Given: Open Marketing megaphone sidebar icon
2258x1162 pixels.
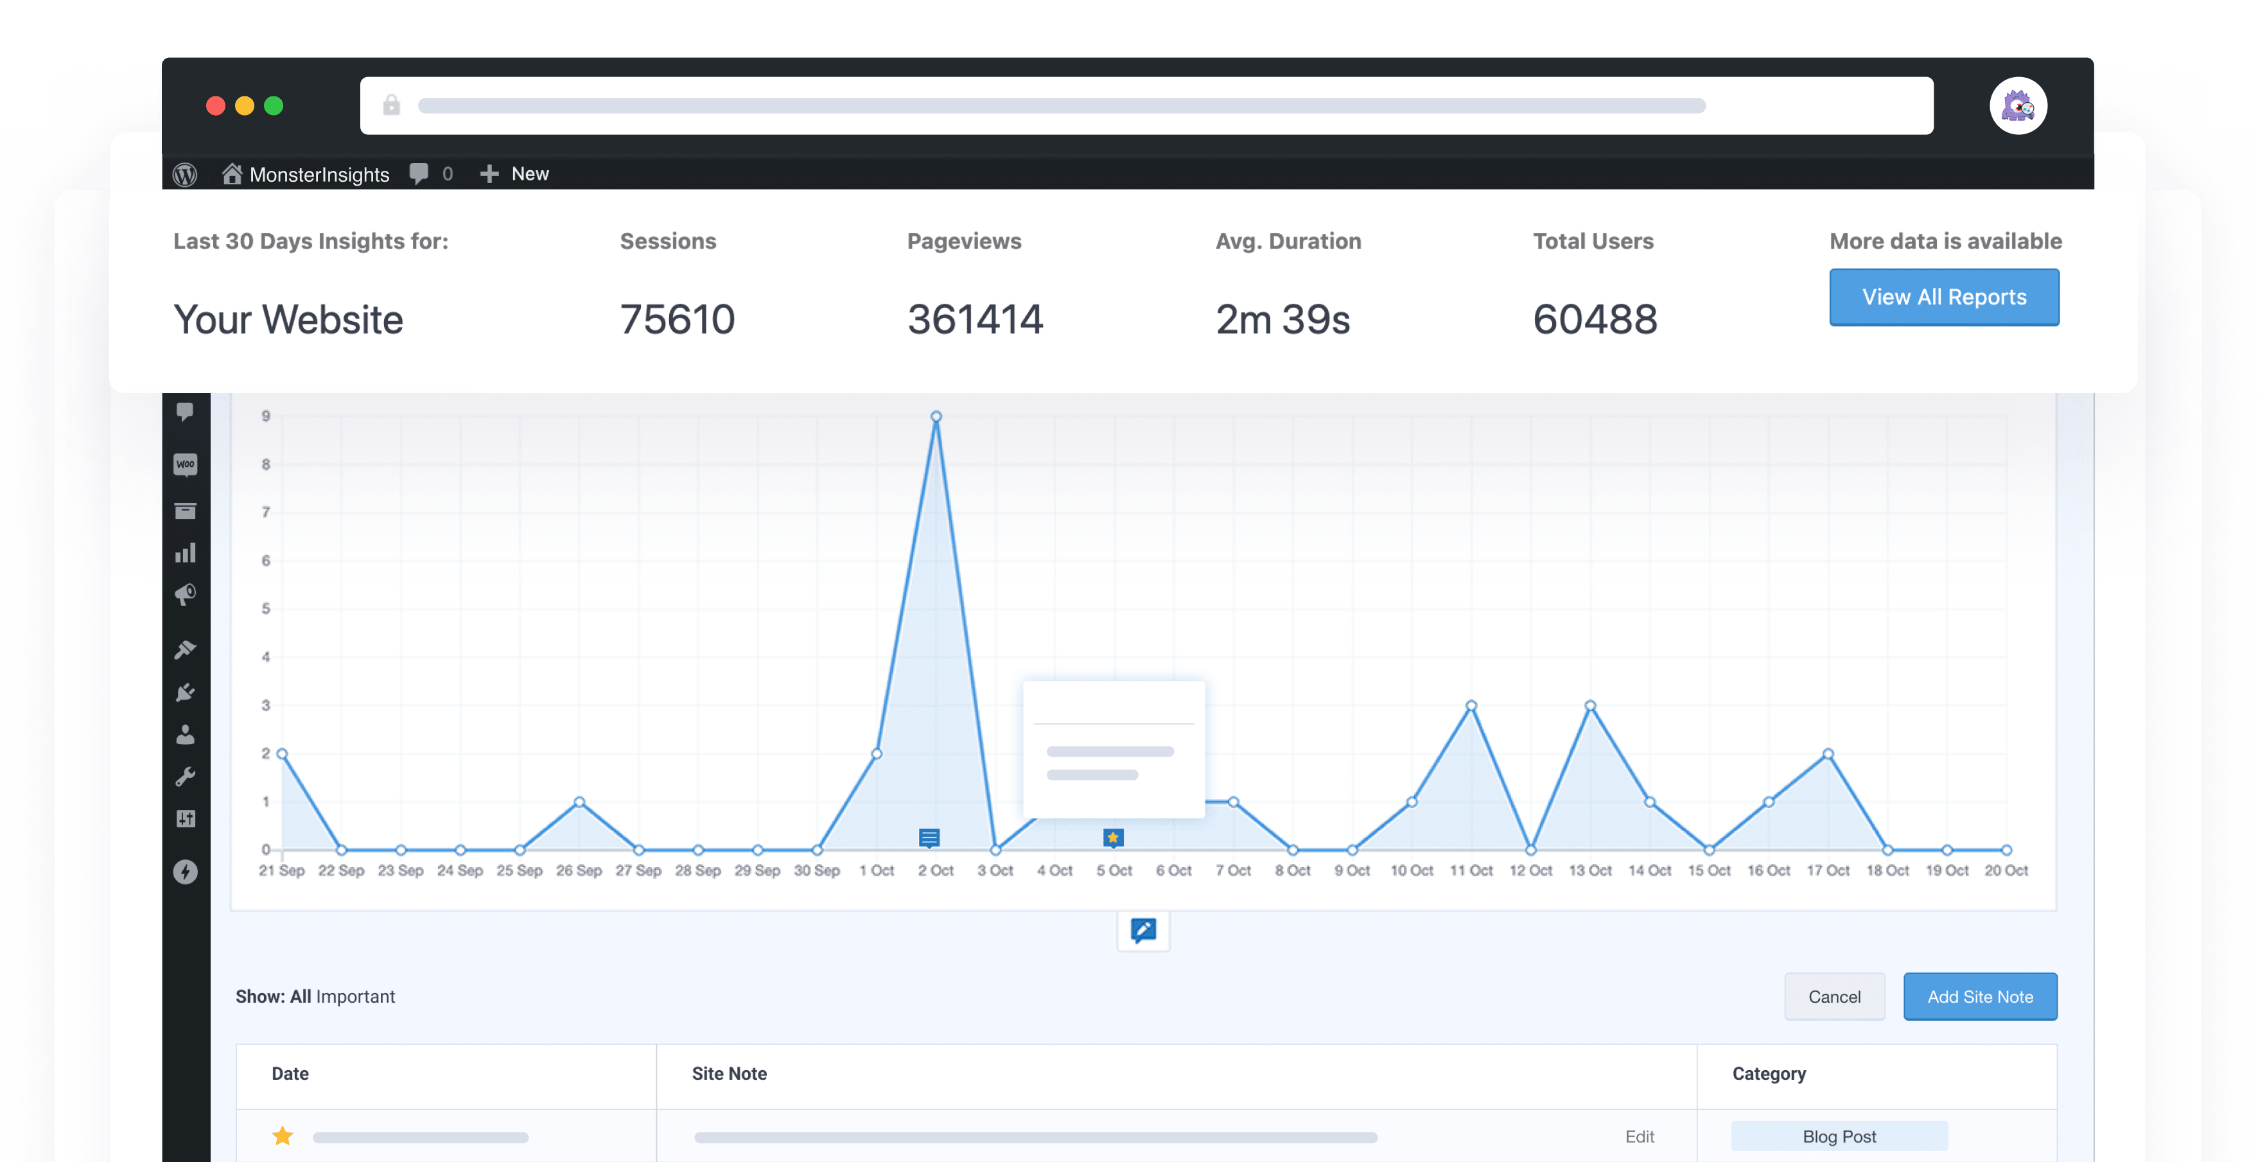Looking at the screenshot, I should (185, 595).
